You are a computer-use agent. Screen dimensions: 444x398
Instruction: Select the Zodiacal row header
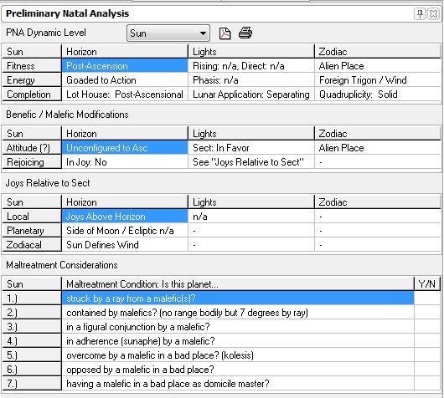coord(32,245)
